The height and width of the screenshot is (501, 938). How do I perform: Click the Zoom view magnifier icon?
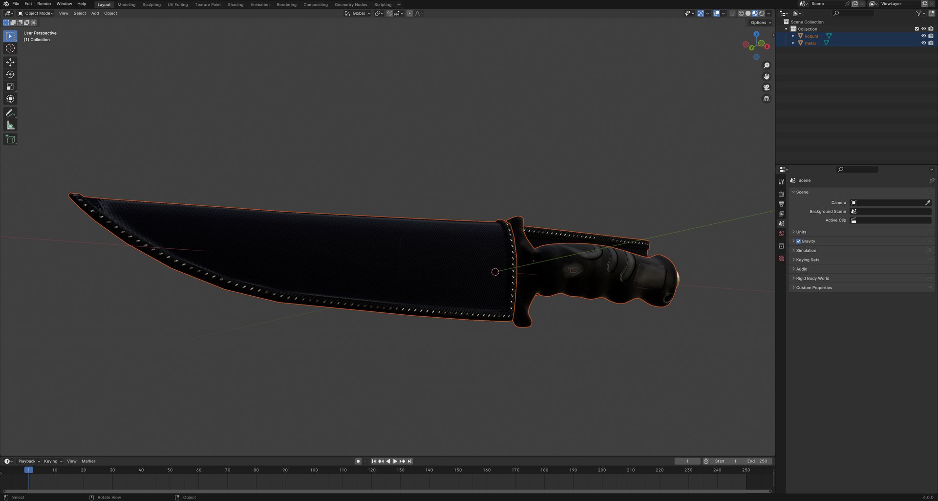(x=767, y=65)
